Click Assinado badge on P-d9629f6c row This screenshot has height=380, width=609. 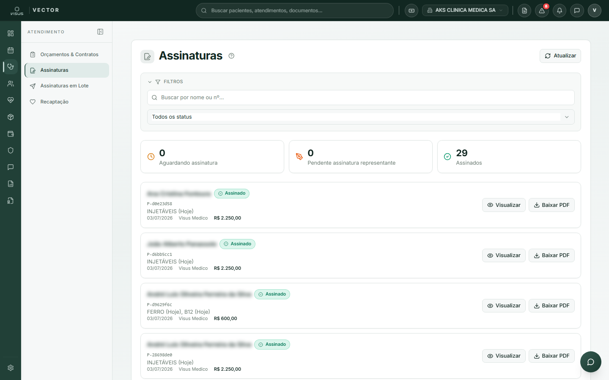coord(272,294)
